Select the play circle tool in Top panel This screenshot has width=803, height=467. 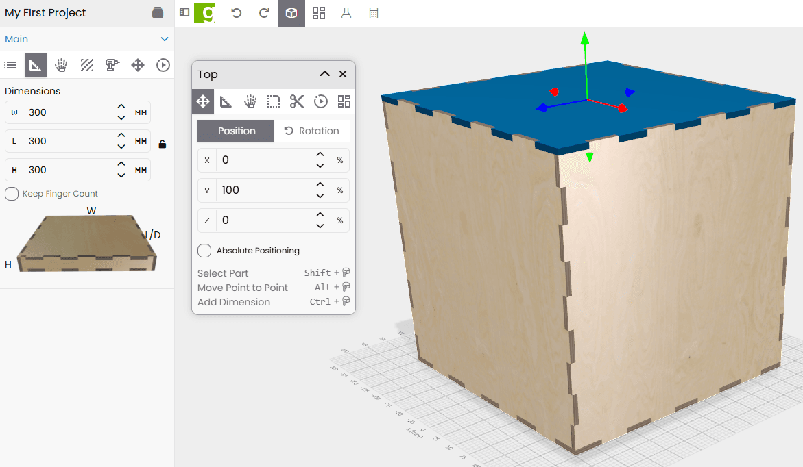[x=321, y=101]
